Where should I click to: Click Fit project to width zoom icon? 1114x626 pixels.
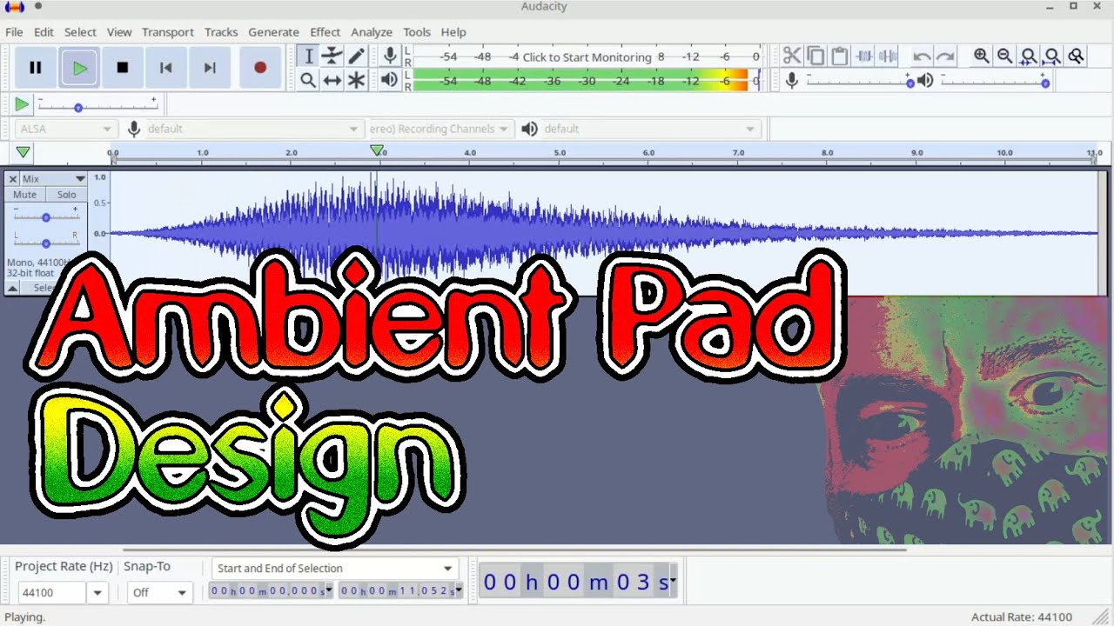tap(1052, 57)
